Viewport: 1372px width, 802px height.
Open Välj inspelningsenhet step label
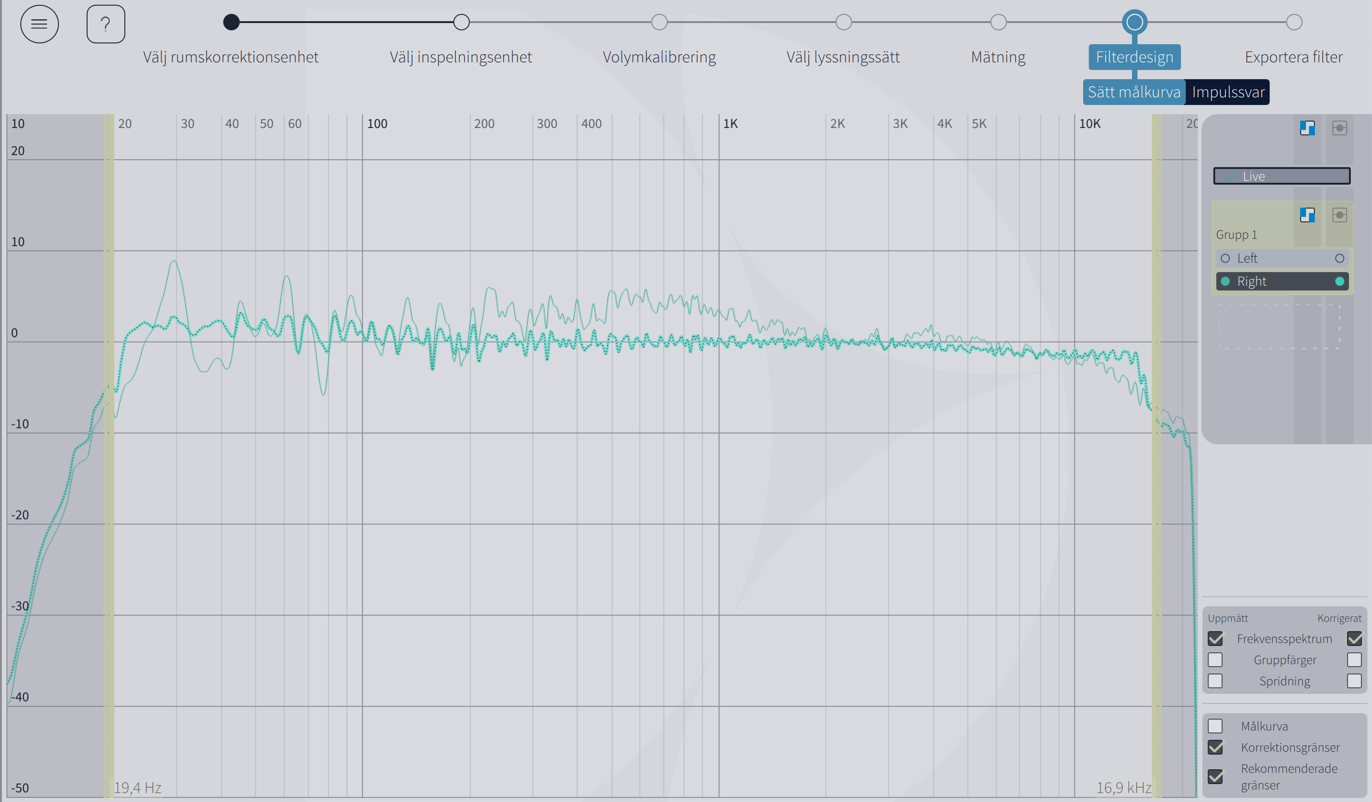(461, 57)
